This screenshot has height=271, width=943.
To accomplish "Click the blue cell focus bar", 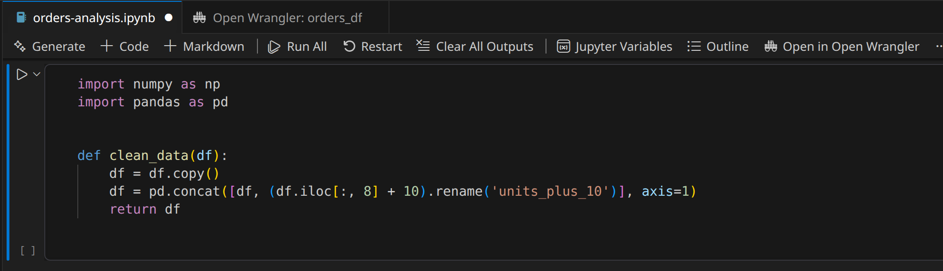I will pos(8,162).
